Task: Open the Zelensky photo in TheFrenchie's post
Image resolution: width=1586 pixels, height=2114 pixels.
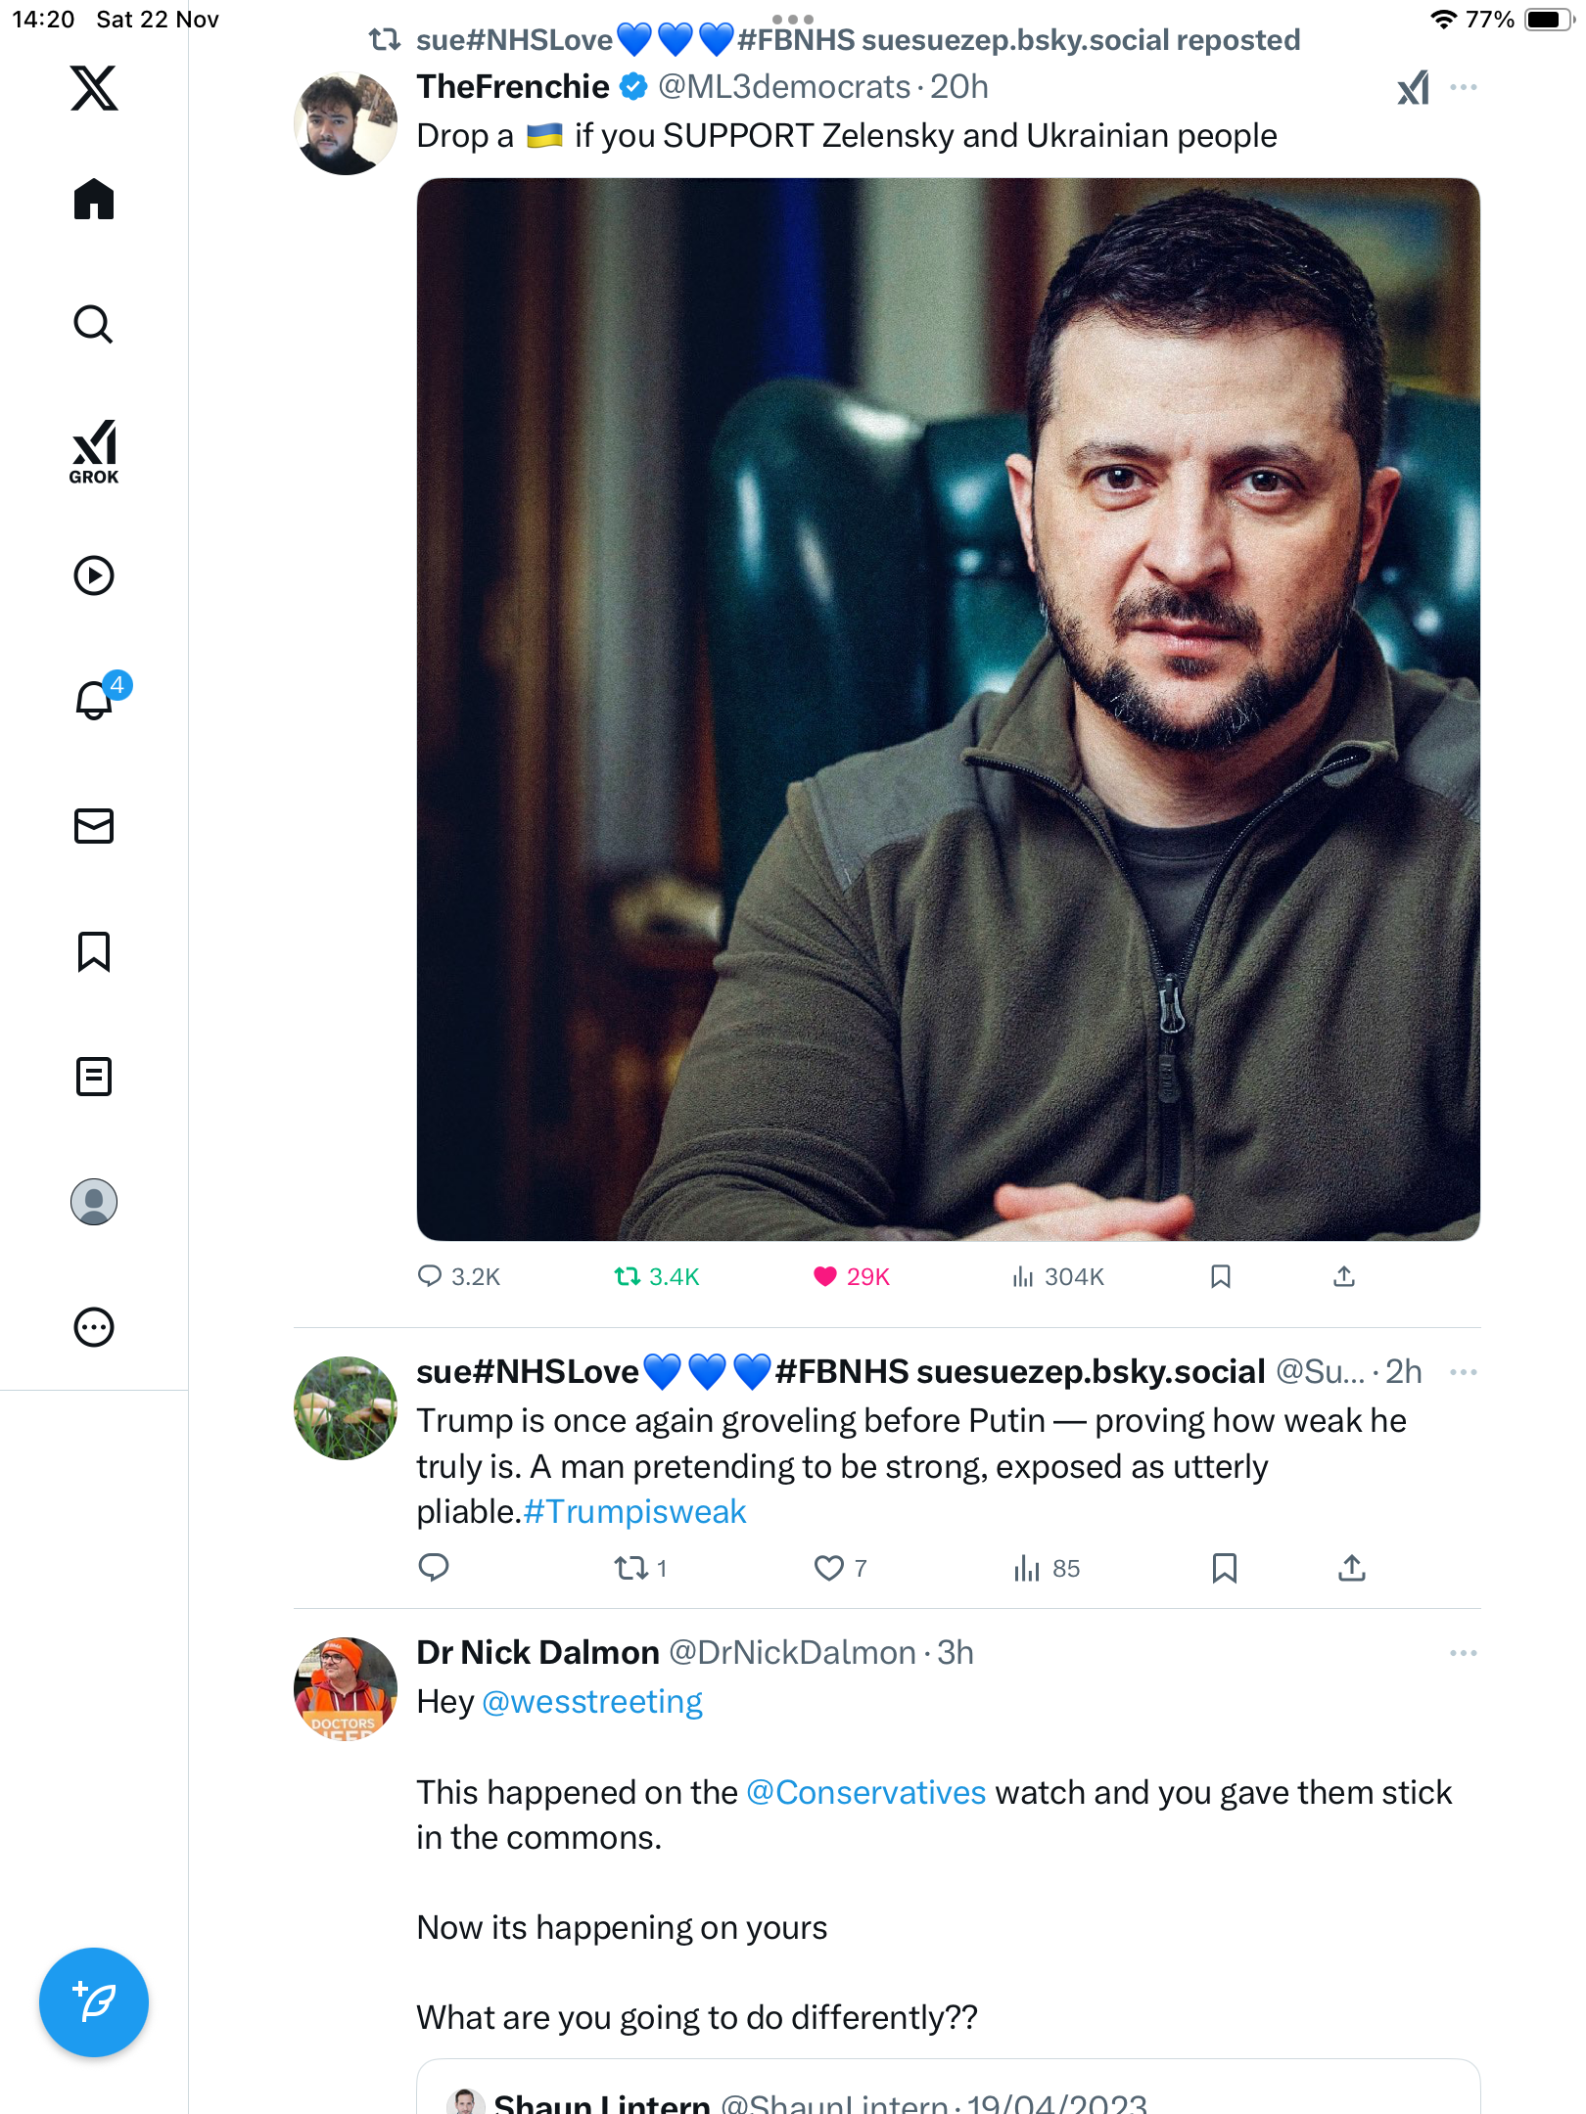Action: pyautogui.click(x=948, y=709)
